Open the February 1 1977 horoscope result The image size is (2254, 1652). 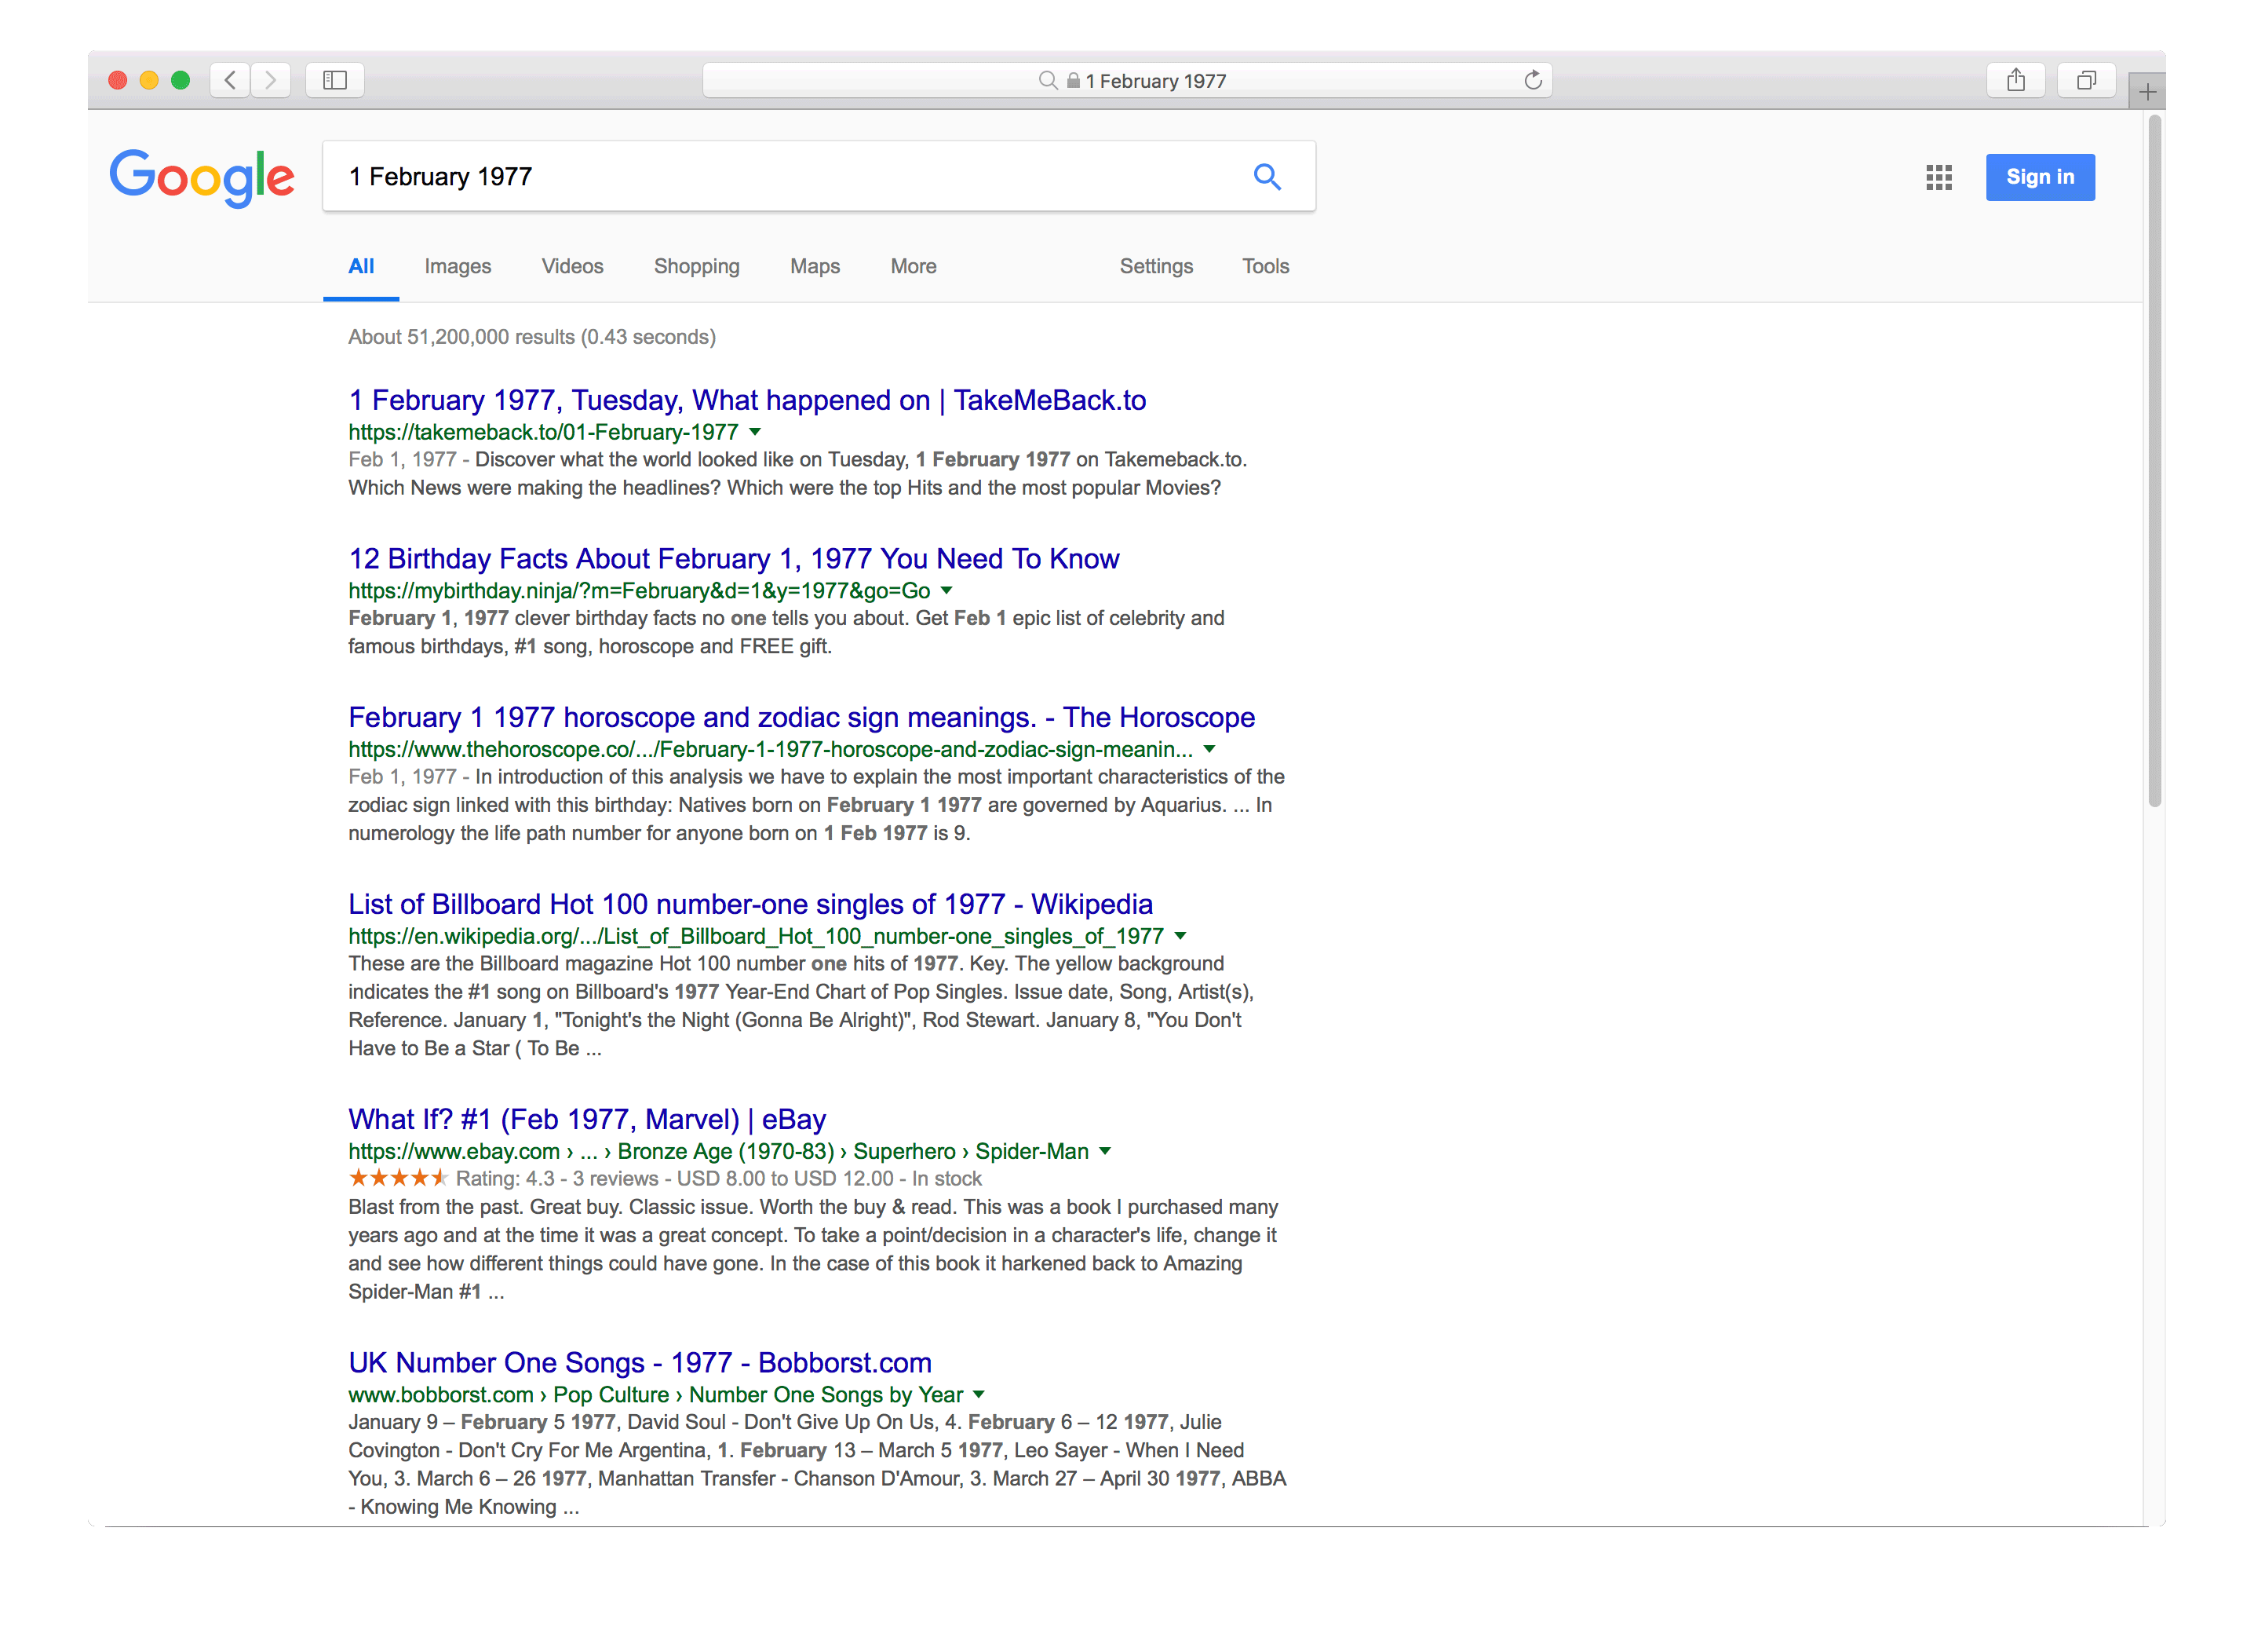click(801, 718)
